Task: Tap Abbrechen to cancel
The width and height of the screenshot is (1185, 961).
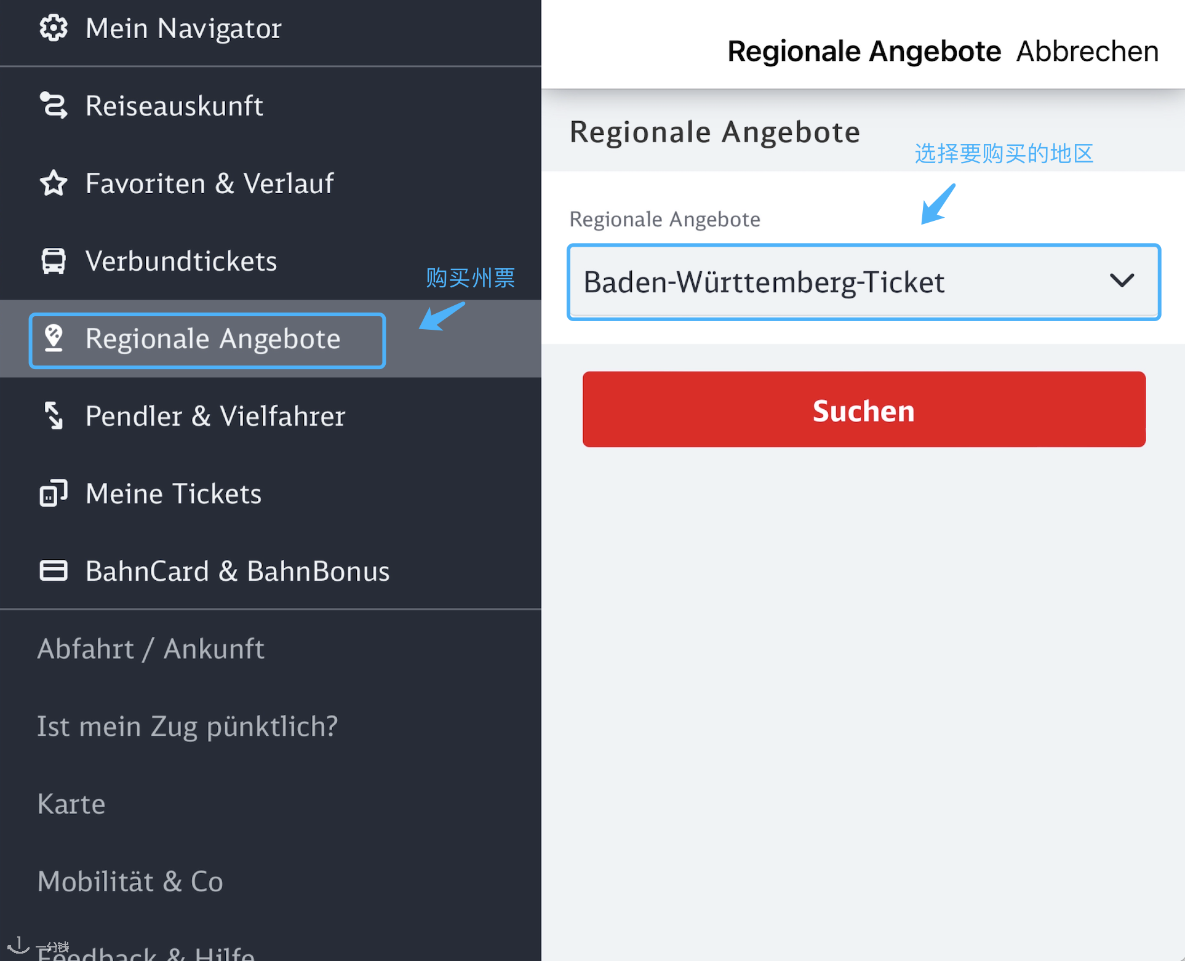Action: tap(1087, 51)
